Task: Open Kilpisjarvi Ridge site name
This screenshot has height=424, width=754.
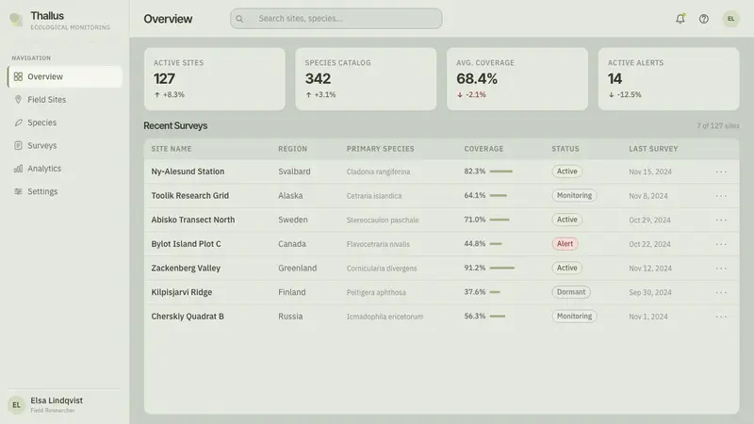Action: coord(181,292)
